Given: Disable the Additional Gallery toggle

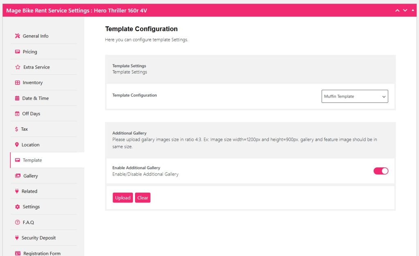Looking at the screenshot, I should [381, 171].
